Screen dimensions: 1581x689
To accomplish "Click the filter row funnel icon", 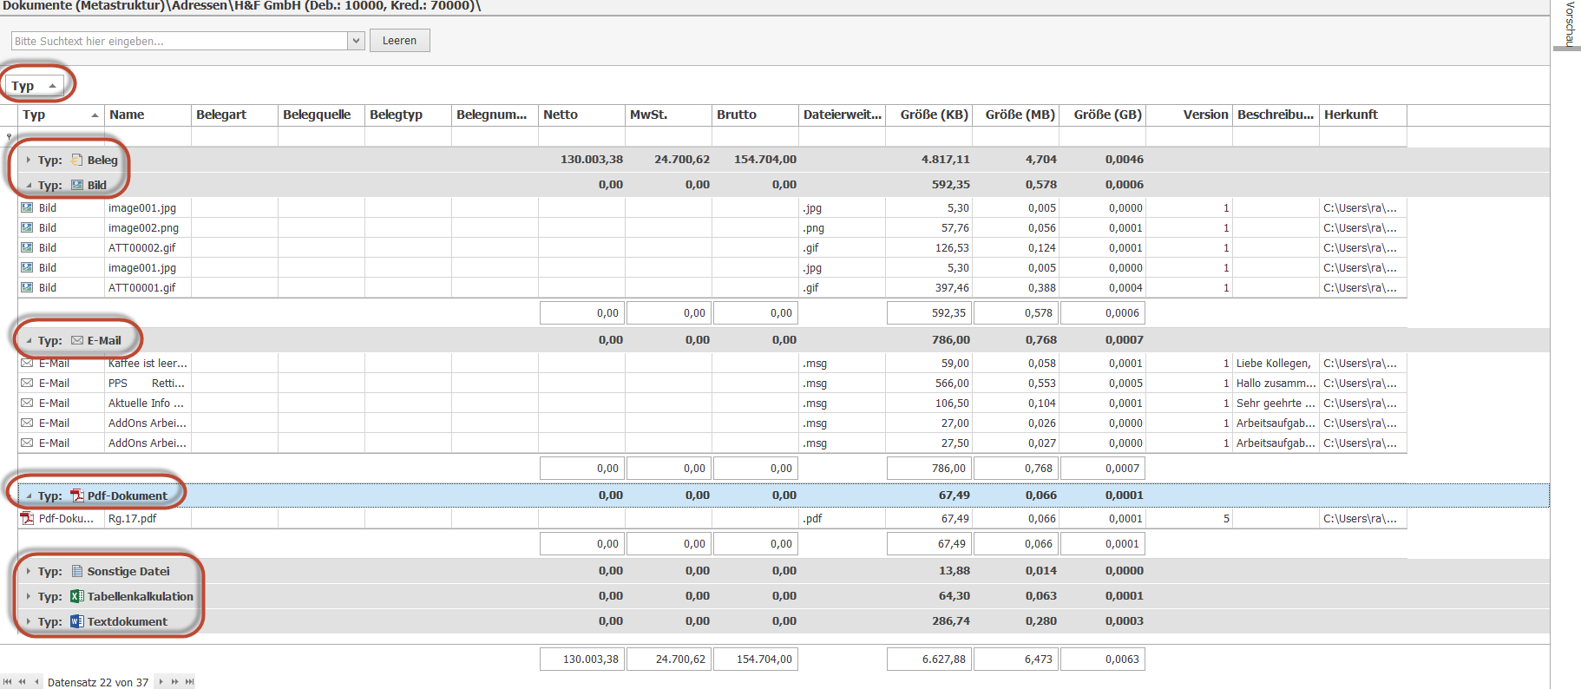I will click(10, 137).
